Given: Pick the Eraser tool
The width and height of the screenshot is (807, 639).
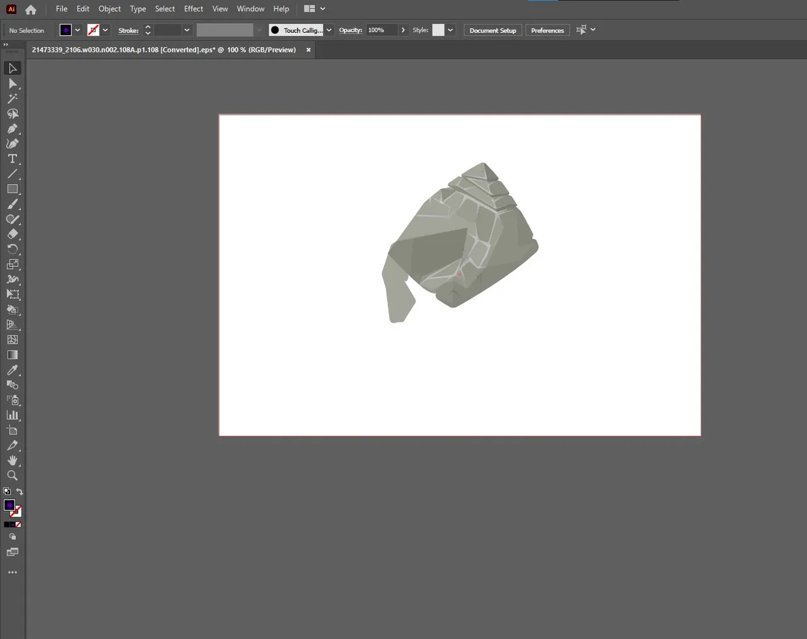Looking at the screenshot, I should [x=13, y=234].
